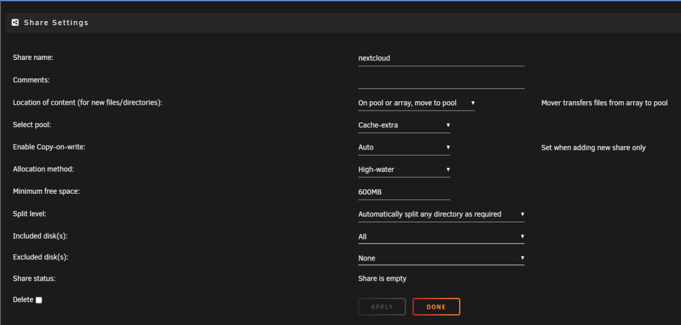Click the Excluded disk(s) label
Screen dimensions: 681x325
click(41, 257)
